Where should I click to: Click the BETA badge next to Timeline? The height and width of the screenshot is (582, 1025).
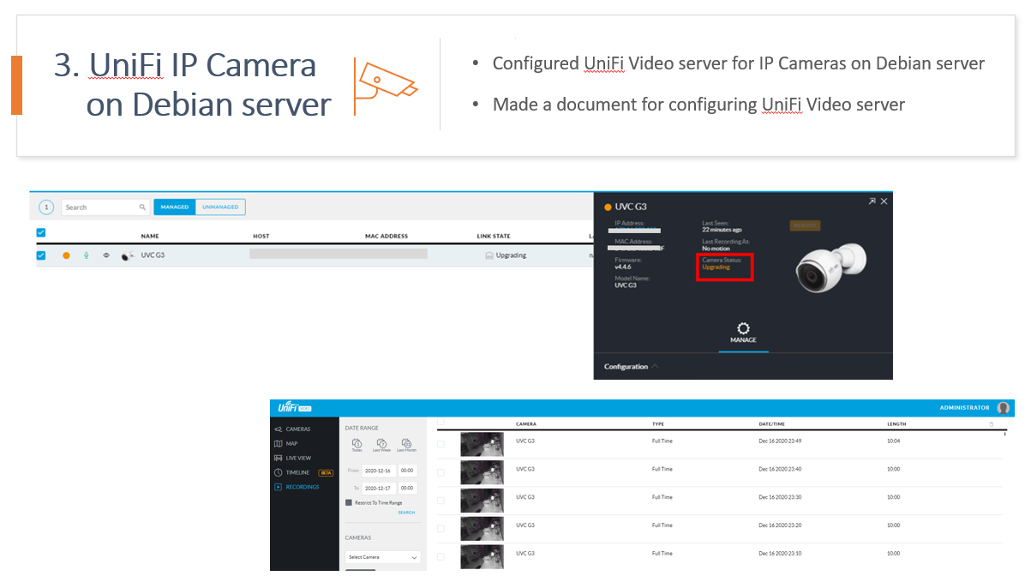[326, 473]
